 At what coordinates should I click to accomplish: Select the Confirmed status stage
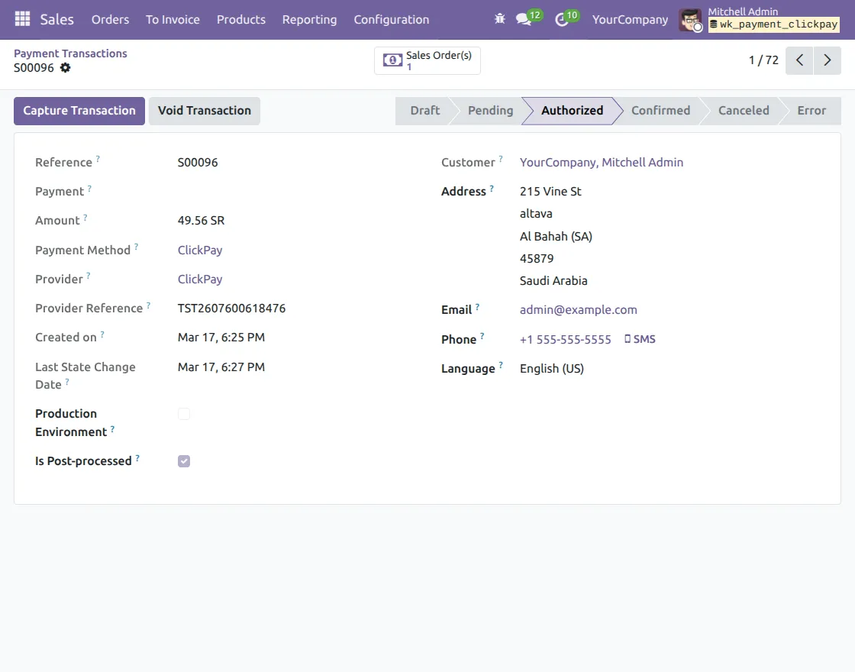660,111
